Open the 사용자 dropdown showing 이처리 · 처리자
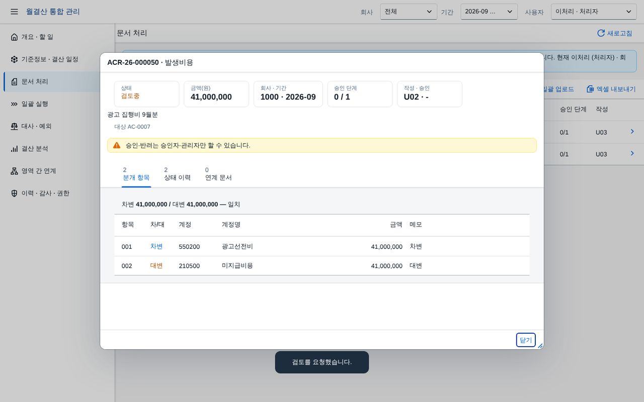 (x=594, y=12)
